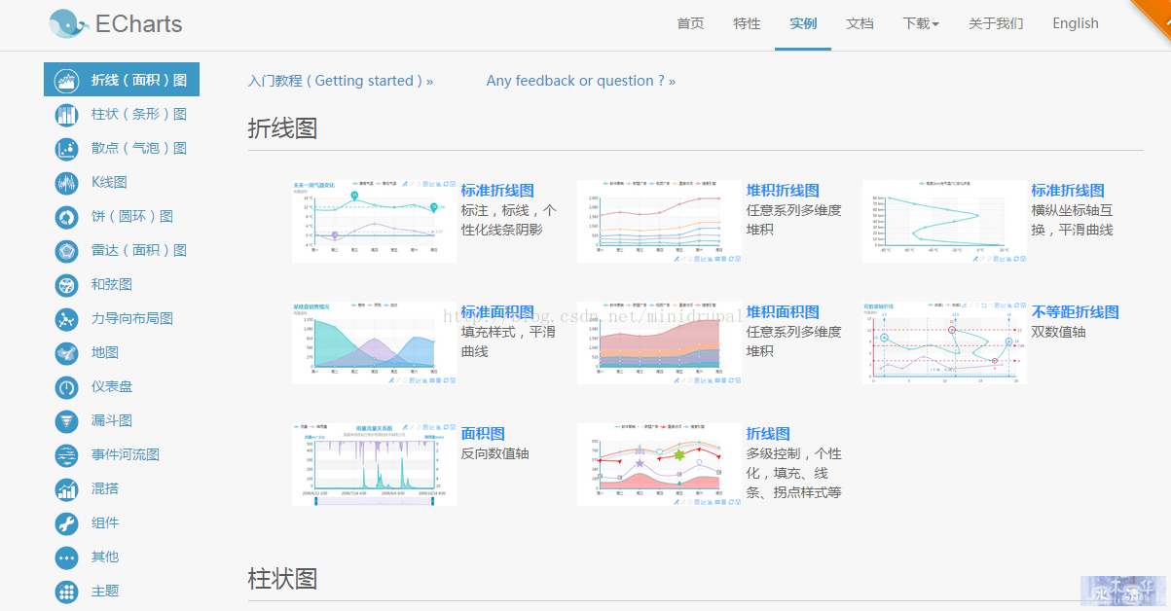Select the 其他 ellipsis icon
This screenshot has height=611, width=1171.
(x=67, y=557)
